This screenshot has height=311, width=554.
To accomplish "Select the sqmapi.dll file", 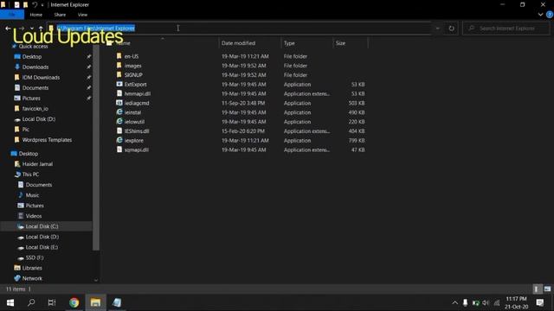I will pyautogui.click(x=137, y=149).
